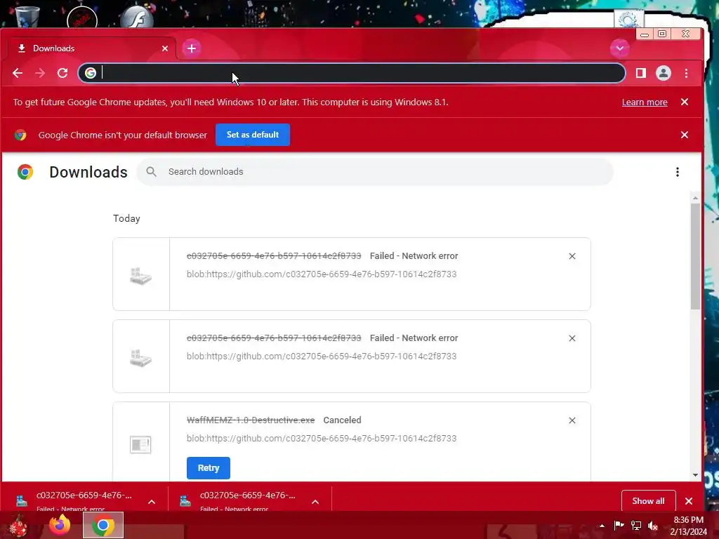Viewport: 719px width, 539px height.
Task: Remove first failed download from list
Action: click(572, 256)
